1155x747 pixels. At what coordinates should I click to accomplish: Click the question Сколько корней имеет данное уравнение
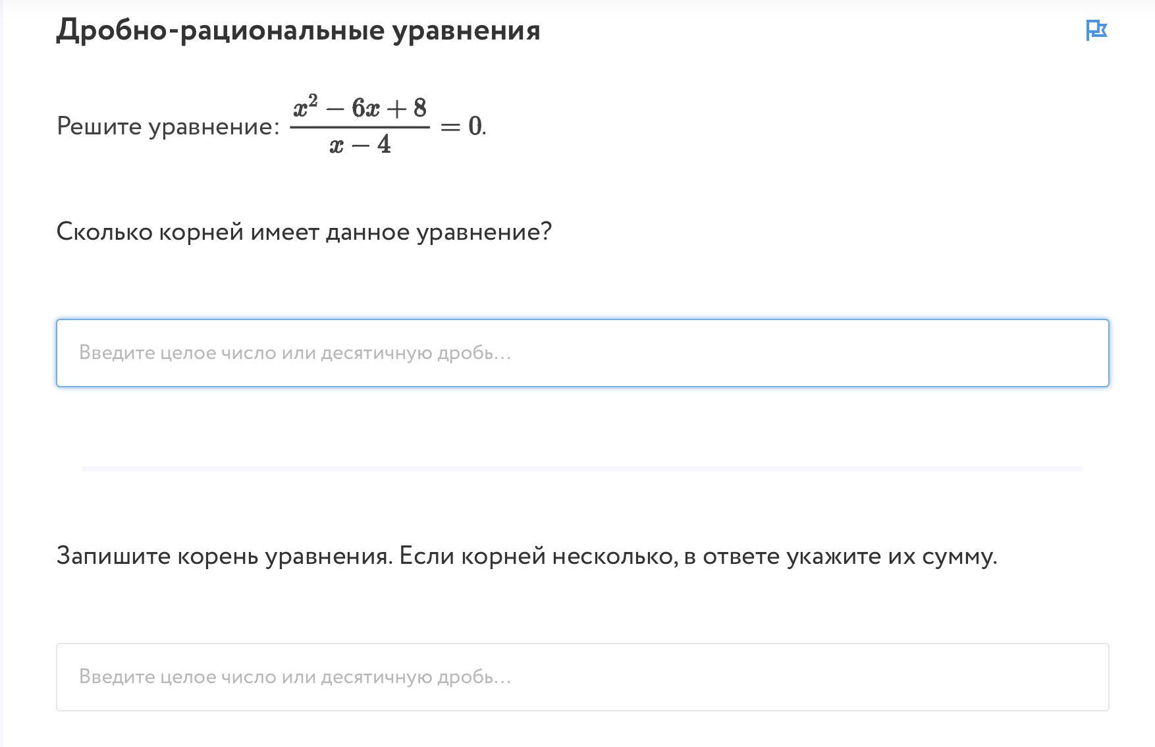coord(304,232)
